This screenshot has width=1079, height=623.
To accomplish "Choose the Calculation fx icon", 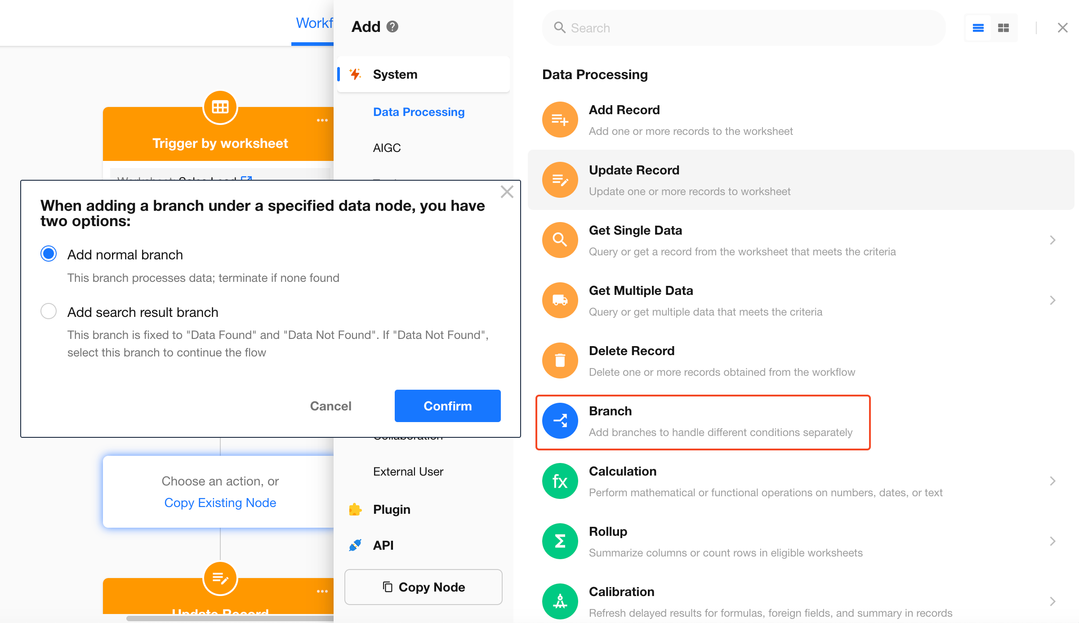I will 560,481.
